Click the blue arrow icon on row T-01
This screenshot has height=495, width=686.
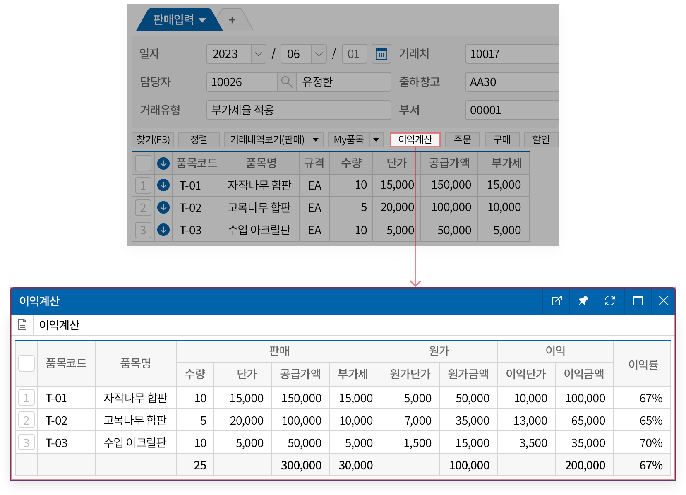click(163, 185)
